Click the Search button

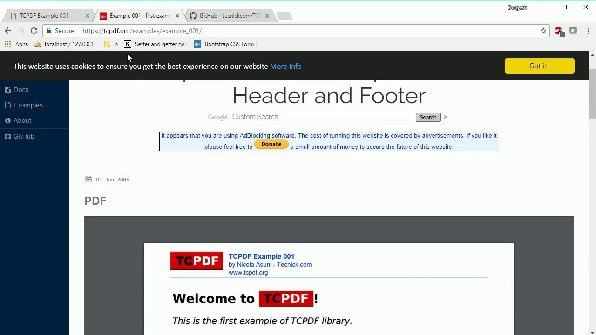tap(428, 117)
